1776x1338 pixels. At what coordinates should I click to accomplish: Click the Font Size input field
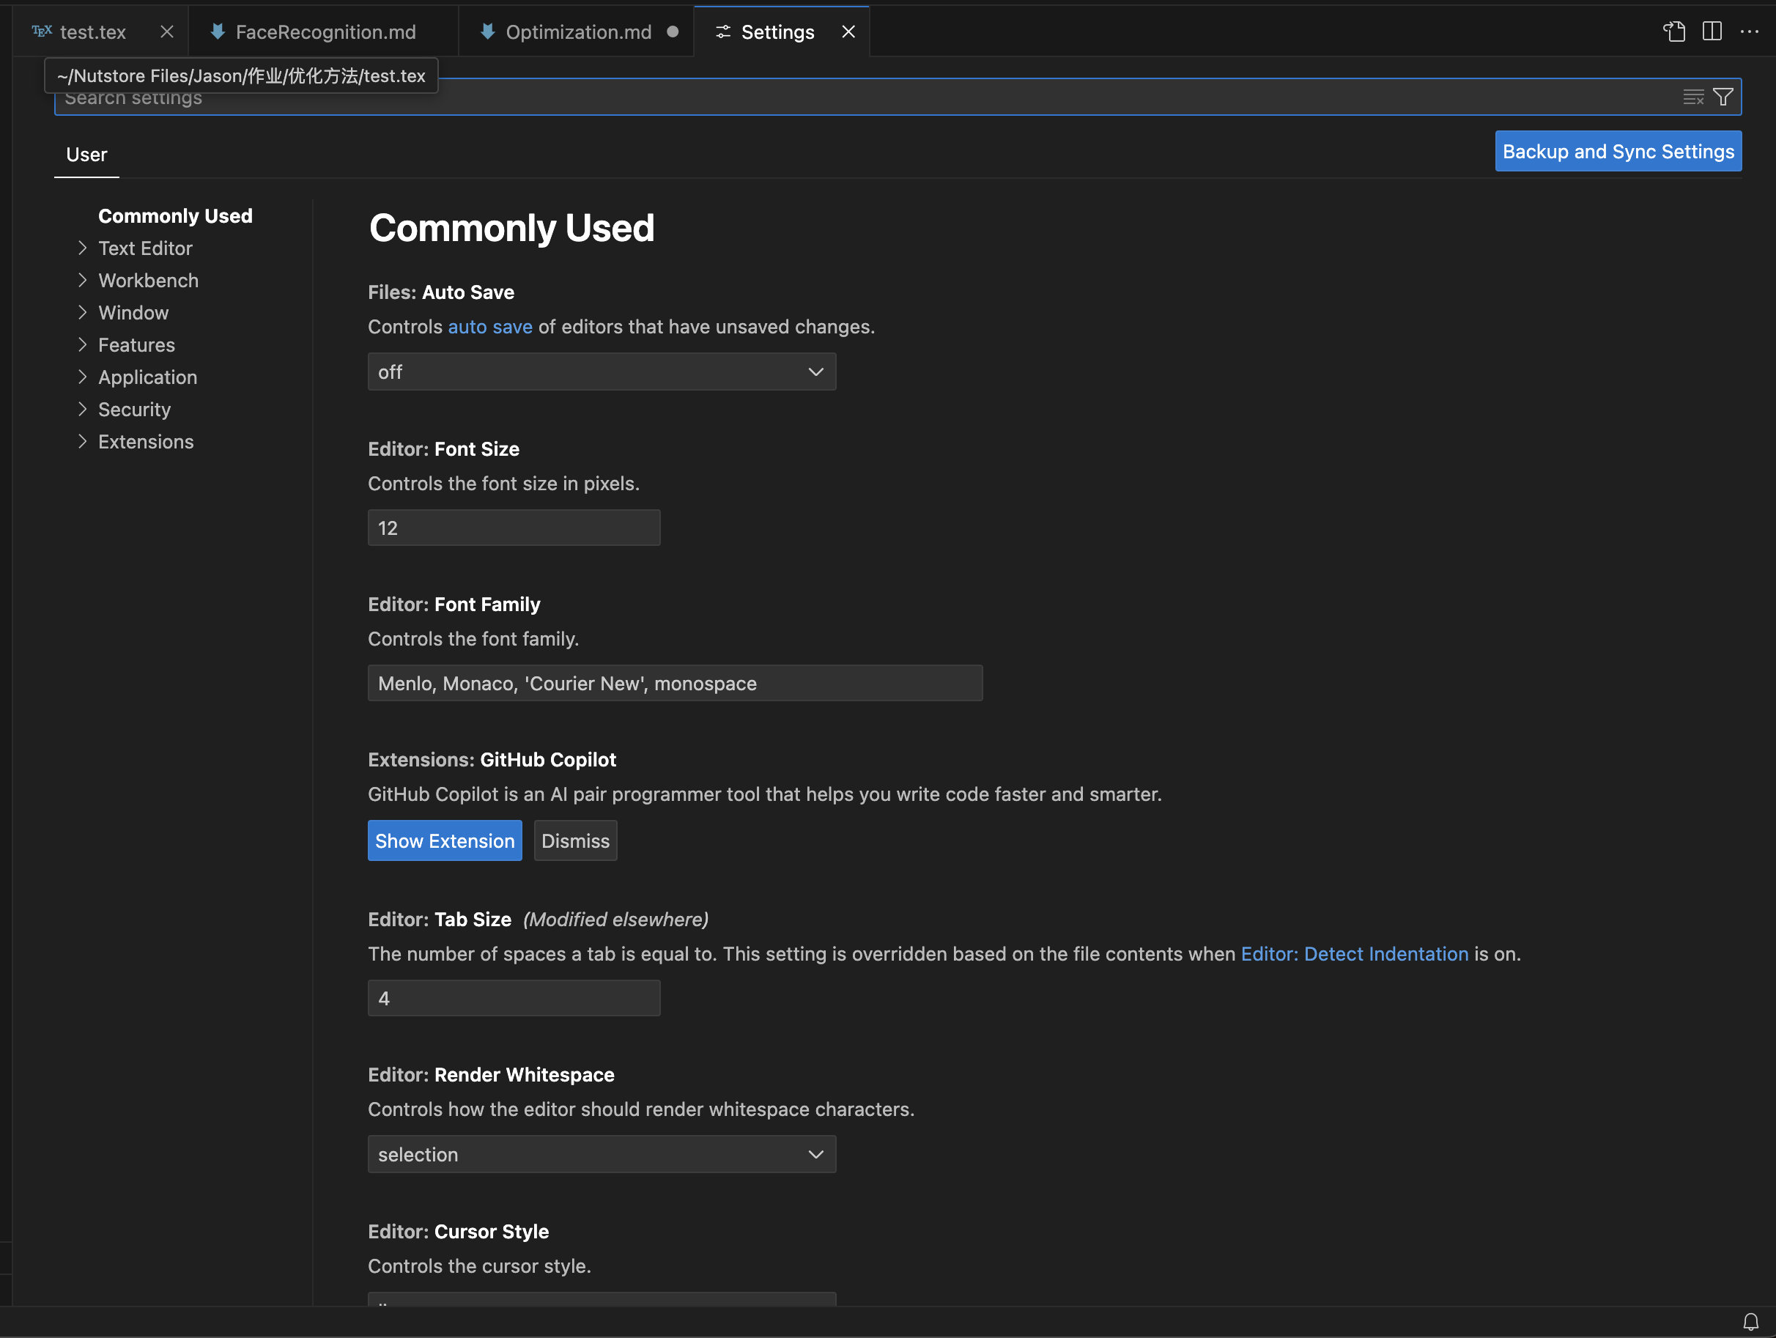point(514,528)
